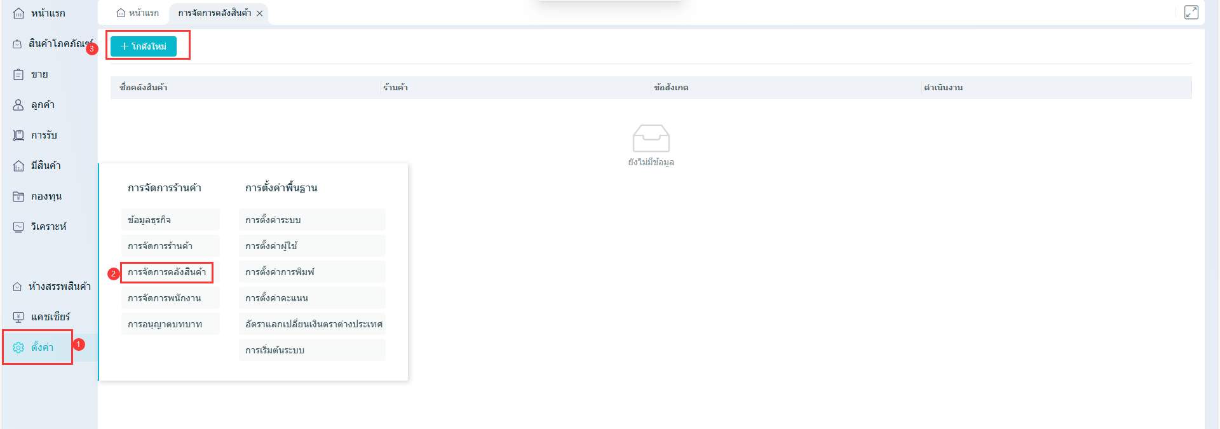The image size is (1220, 429).
Task: Switch to the หน้าแรก tab
Action: [138, 13]
